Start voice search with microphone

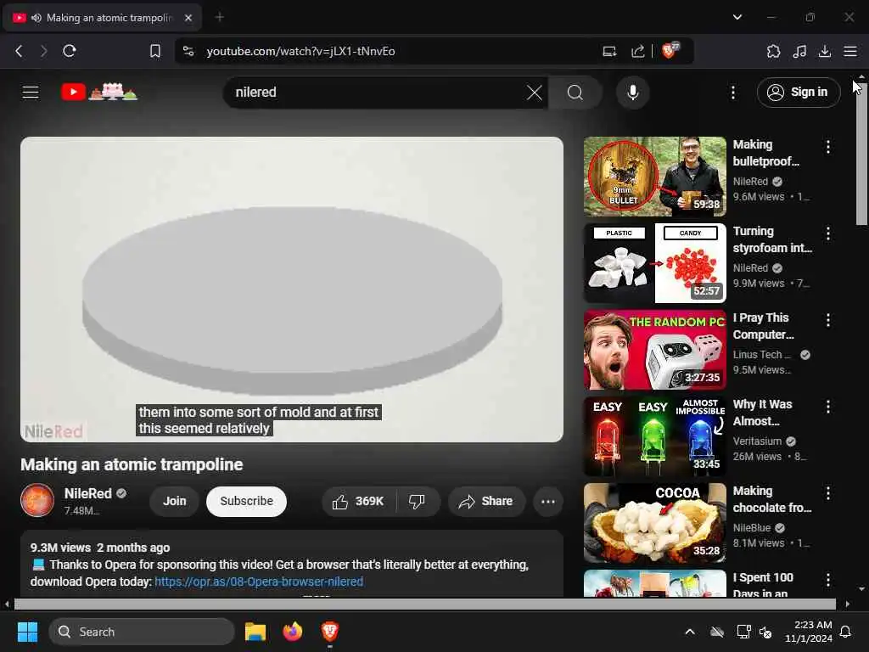633,93
